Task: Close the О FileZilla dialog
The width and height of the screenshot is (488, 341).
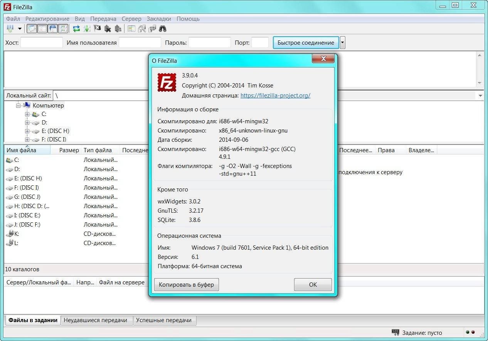Action: (323, 59)
